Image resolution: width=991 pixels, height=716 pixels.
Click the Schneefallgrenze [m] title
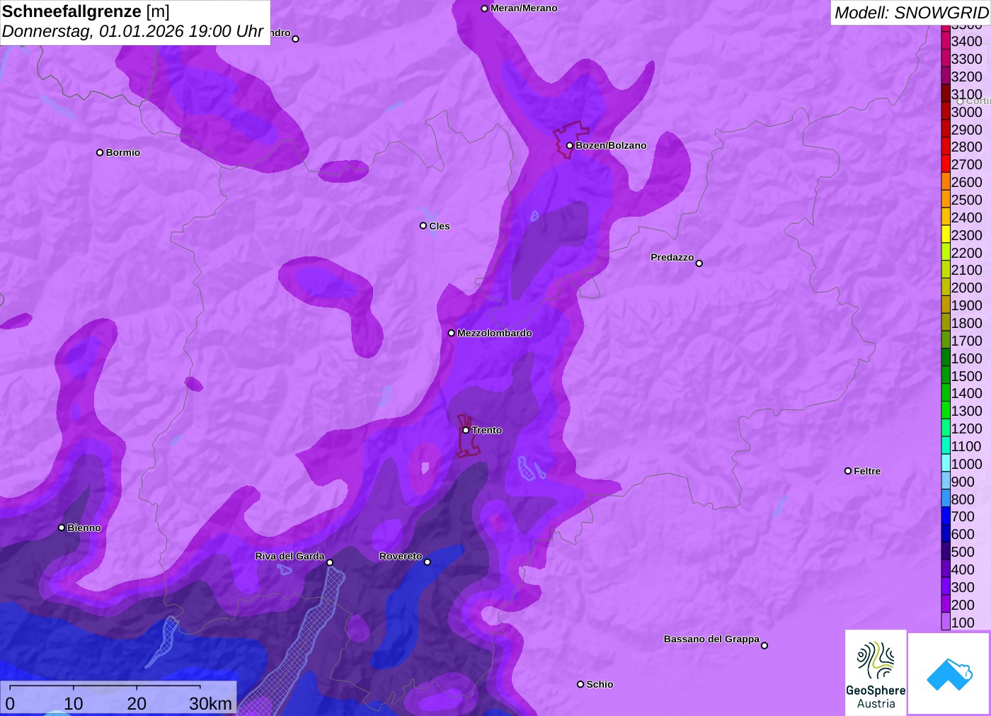[86, 11]
